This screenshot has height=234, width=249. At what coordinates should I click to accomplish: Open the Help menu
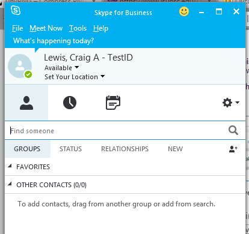pyautogui.click(x=100, y=28)
